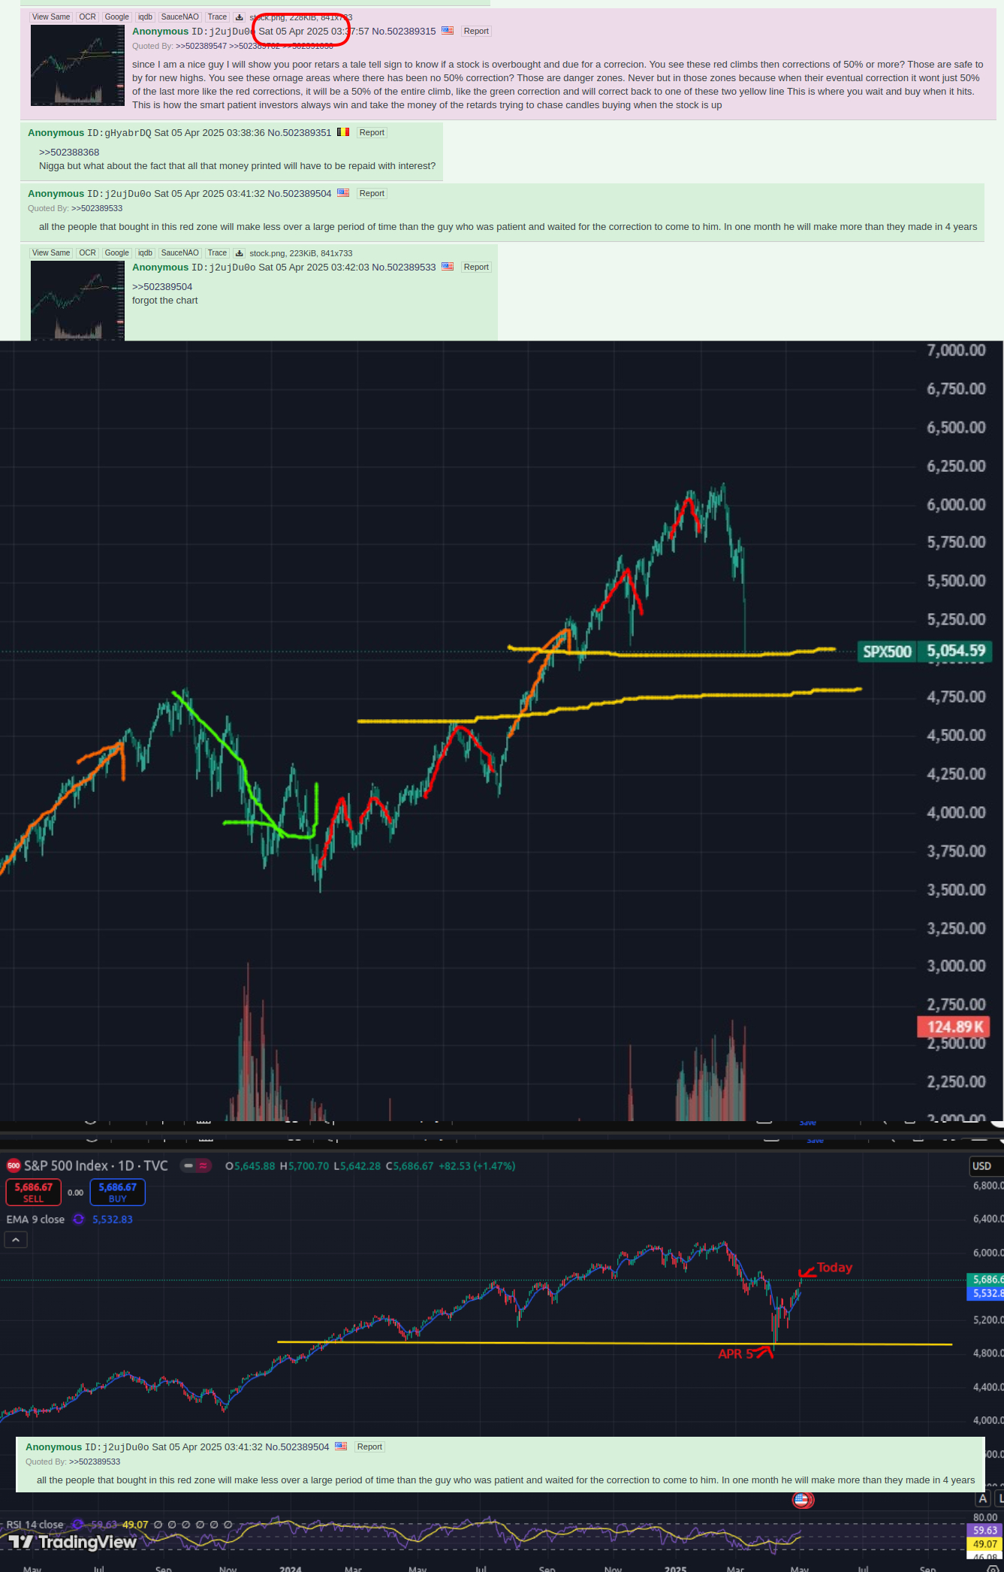The height and width of the screenshot is (1572, 1004).
Task: Follow >>502389533 link in upper post
Action: click(97, 208)
